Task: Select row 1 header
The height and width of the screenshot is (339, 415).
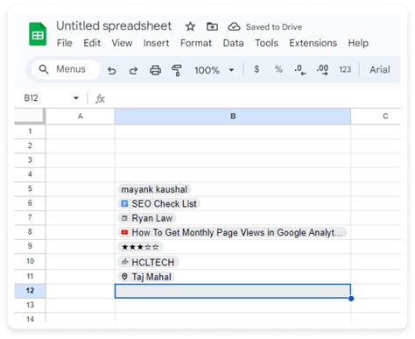Action: coord(30,131)
